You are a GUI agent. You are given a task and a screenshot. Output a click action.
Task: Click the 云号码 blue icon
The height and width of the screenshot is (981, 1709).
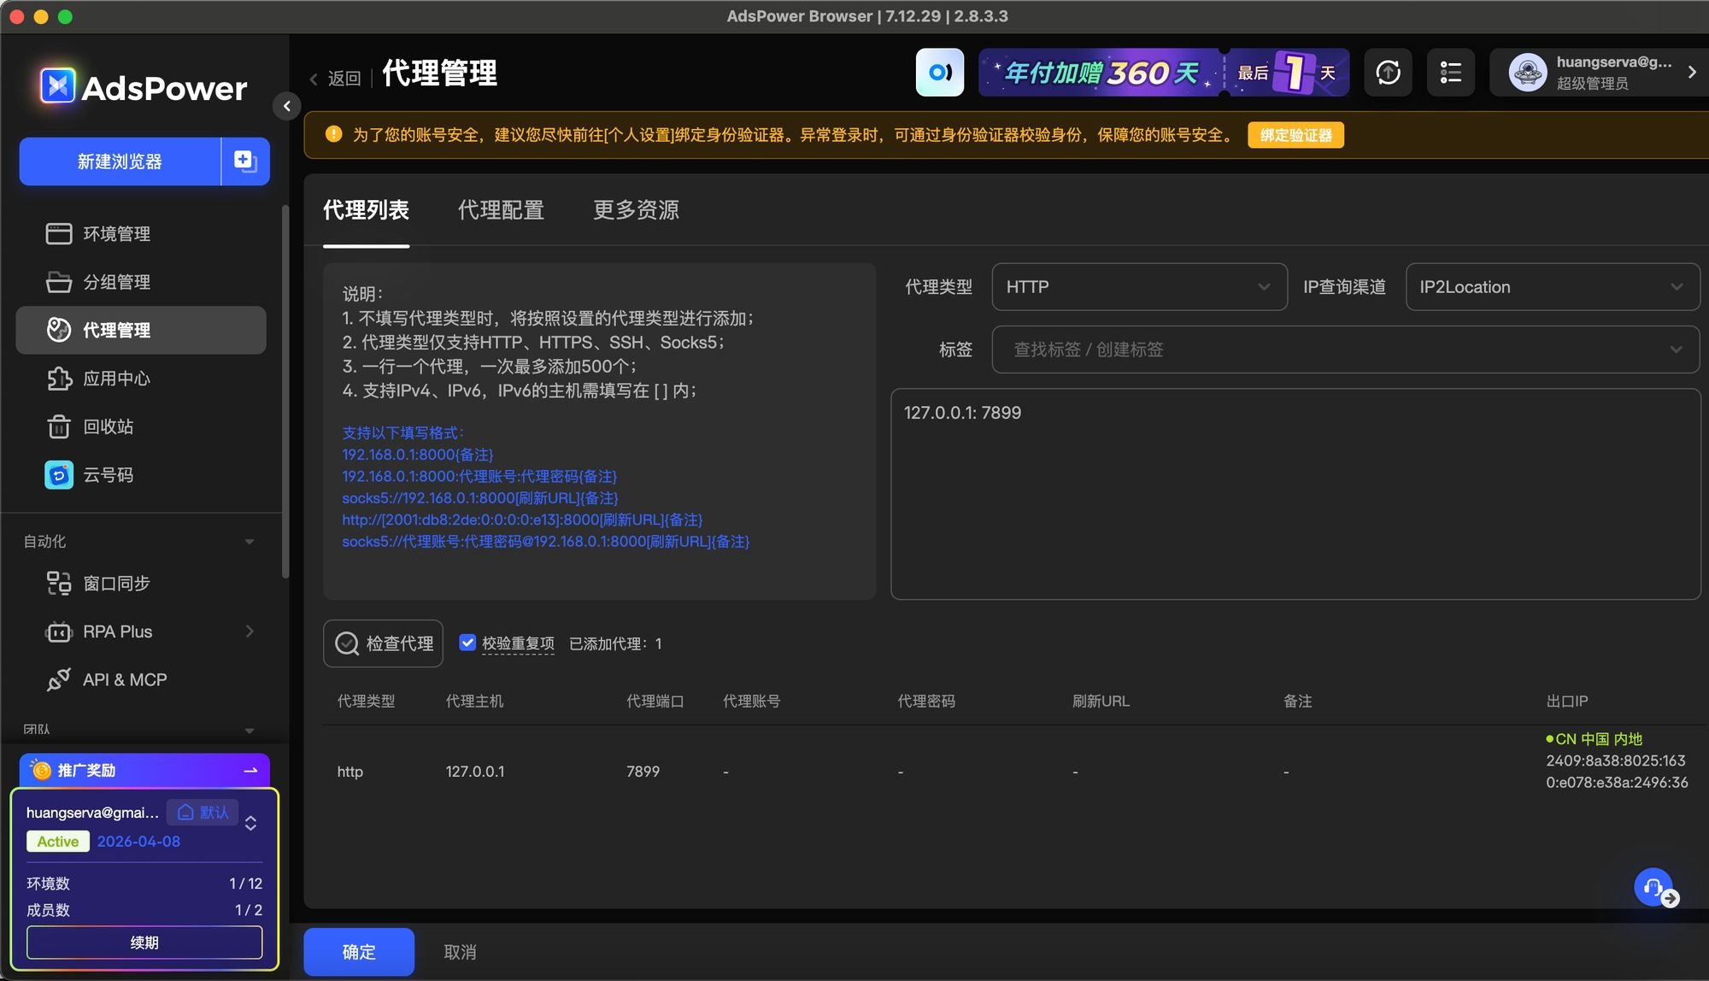[59, 474]
